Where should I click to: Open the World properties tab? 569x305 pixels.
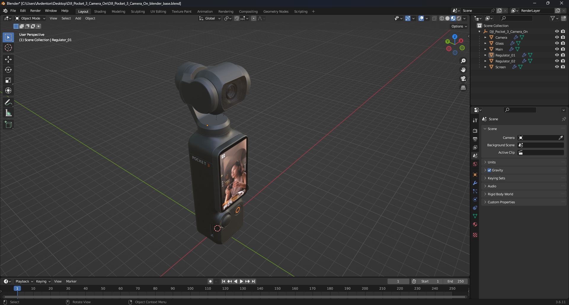(475, 164)
